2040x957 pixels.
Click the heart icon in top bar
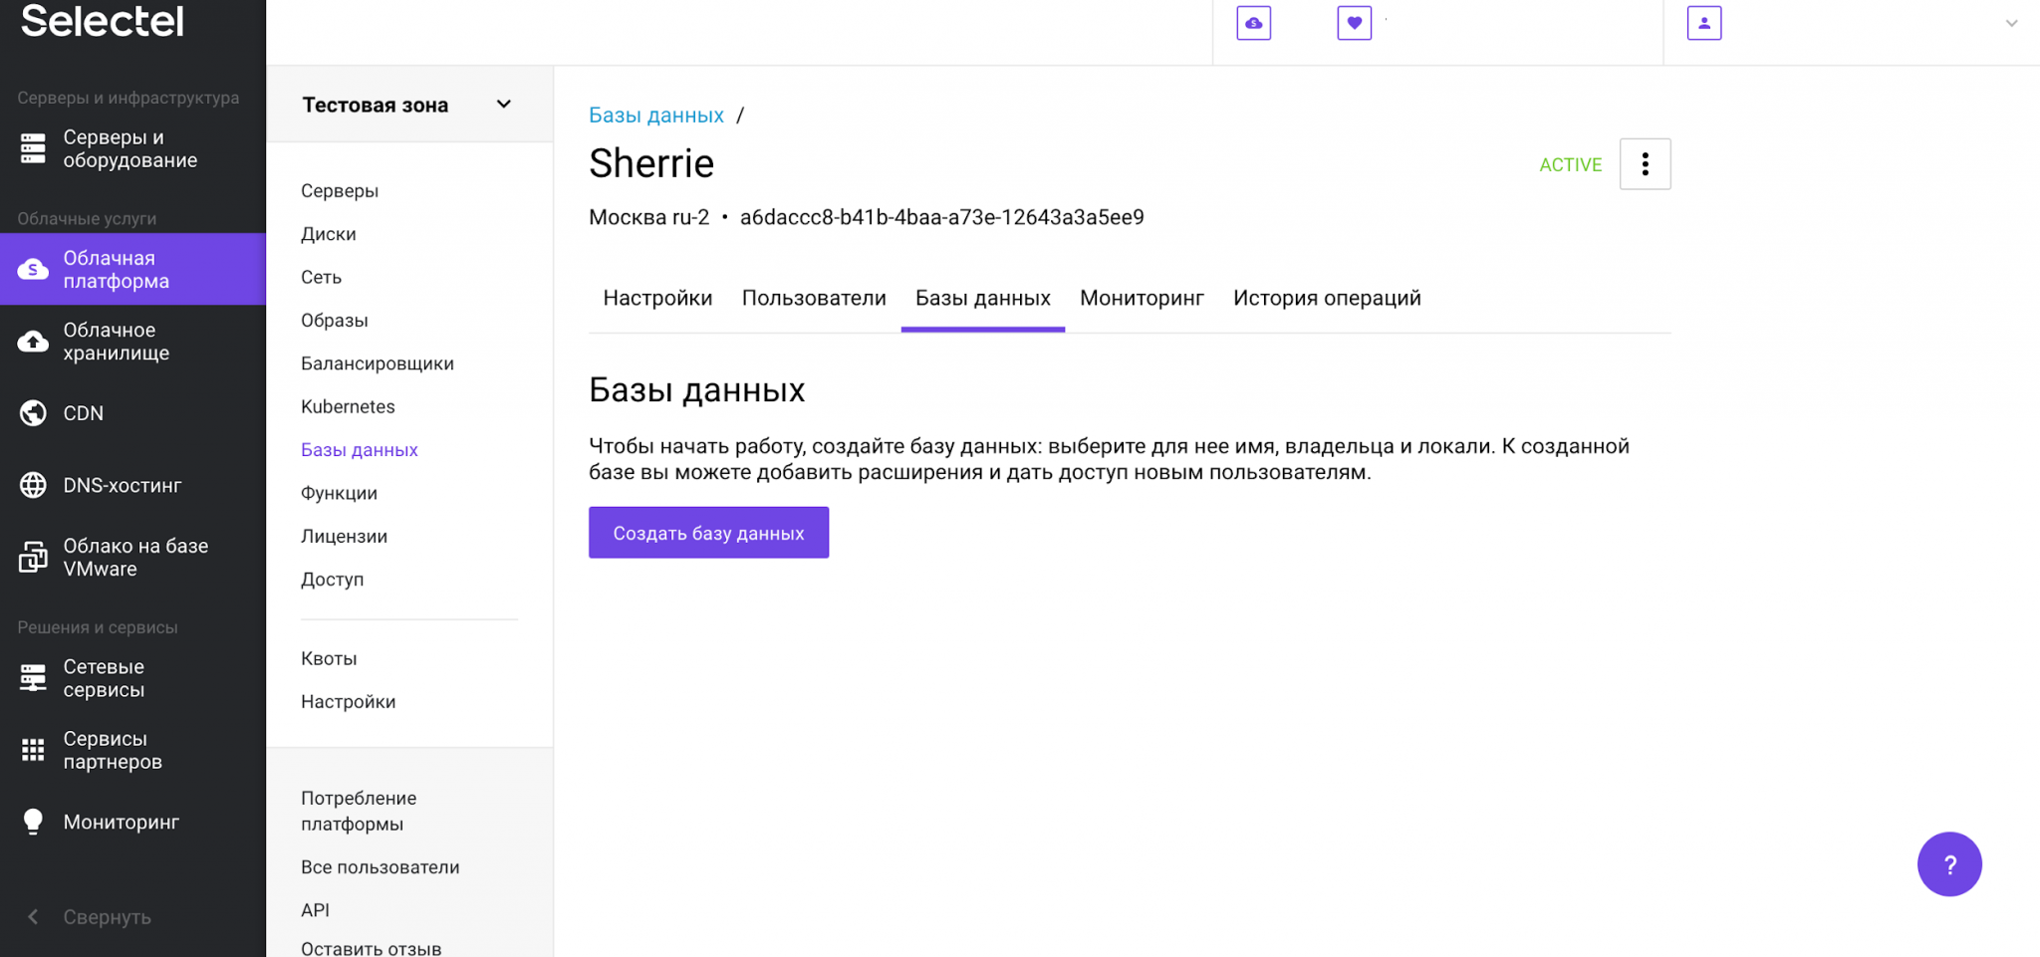point(1354,23)
